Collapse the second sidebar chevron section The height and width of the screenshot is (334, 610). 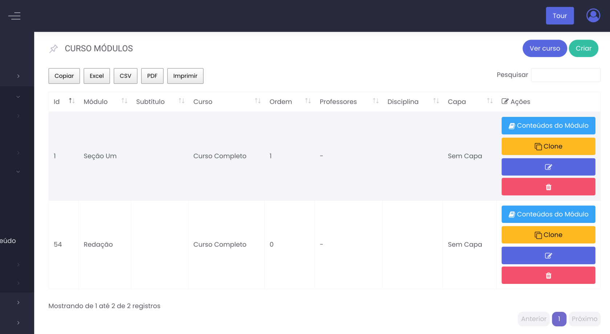tap(18, 97)
